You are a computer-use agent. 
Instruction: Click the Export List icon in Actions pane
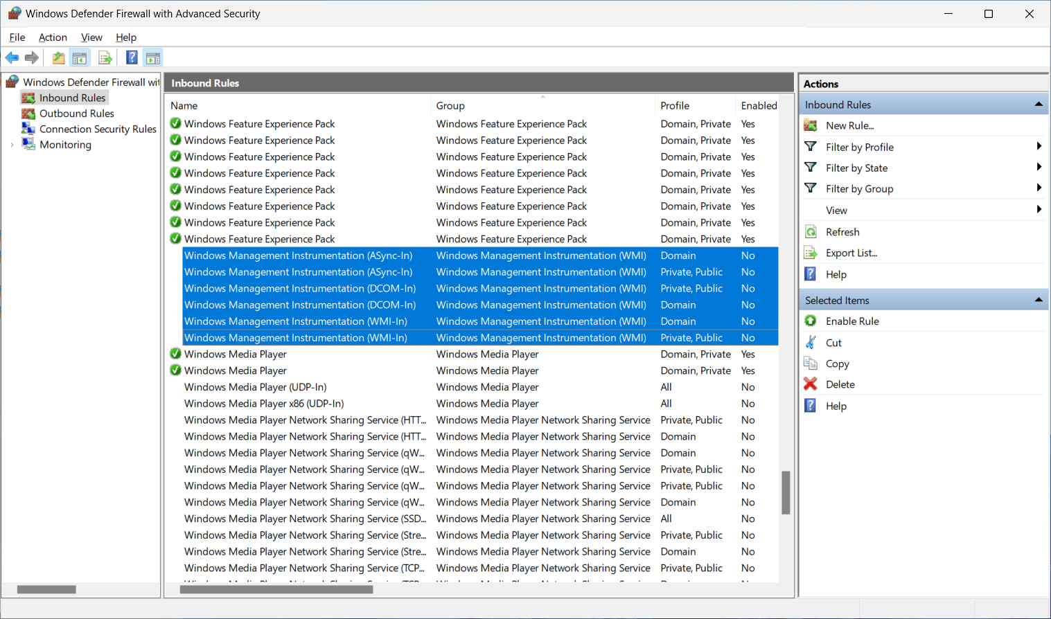[811, 253]
